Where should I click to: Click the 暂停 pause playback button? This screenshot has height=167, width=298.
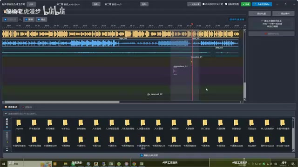pyautogui.click(x=29, y=19)
